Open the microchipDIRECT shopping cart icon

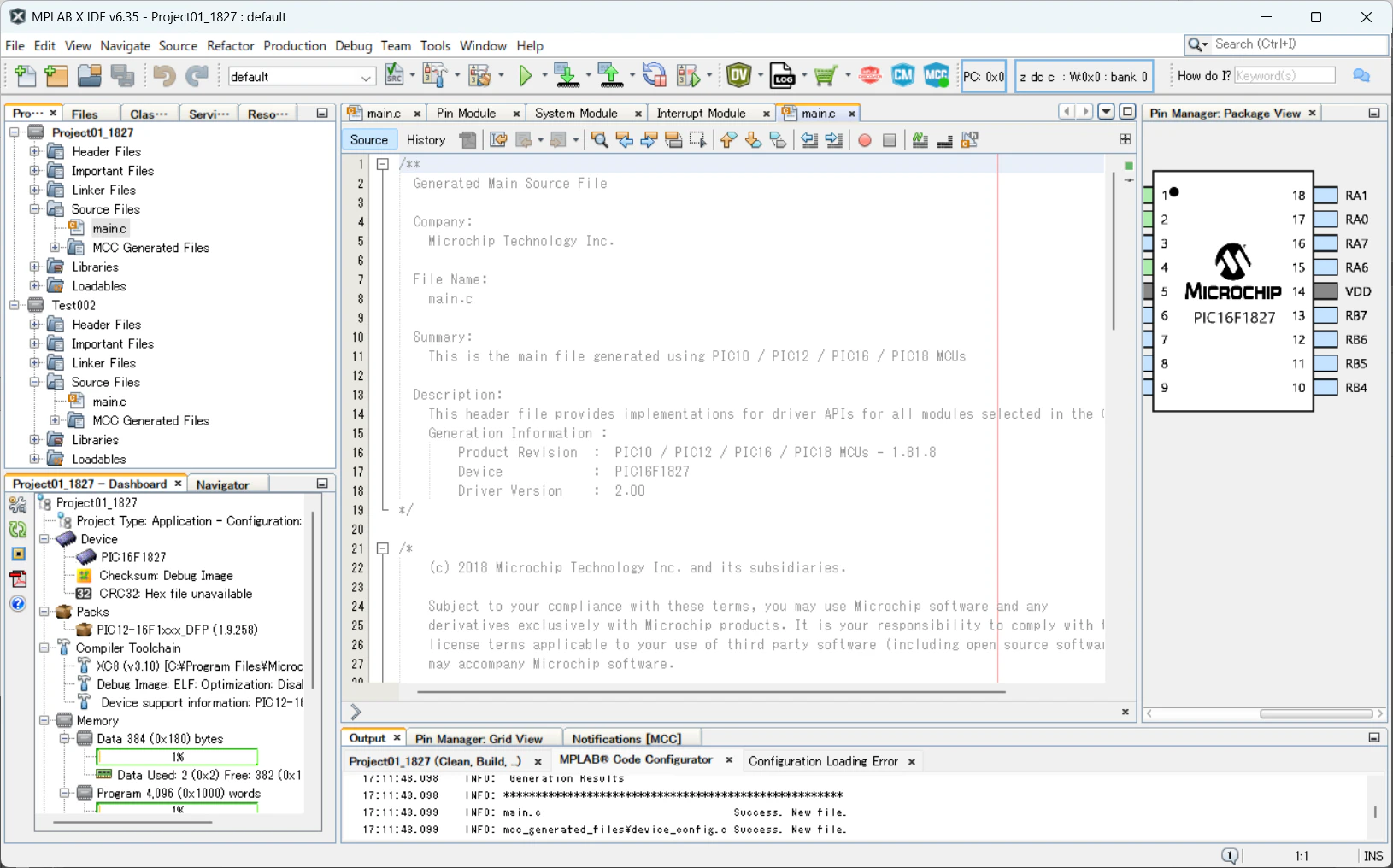click(826, 76)
